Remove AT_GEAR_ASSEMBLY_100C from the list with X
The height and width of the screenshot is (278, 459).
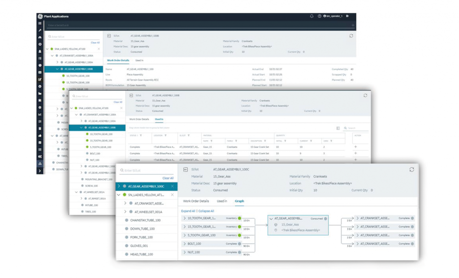[173, 186]
